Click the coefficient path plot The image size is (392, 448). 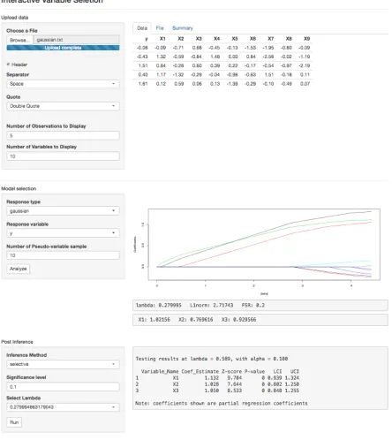(264, 244)
